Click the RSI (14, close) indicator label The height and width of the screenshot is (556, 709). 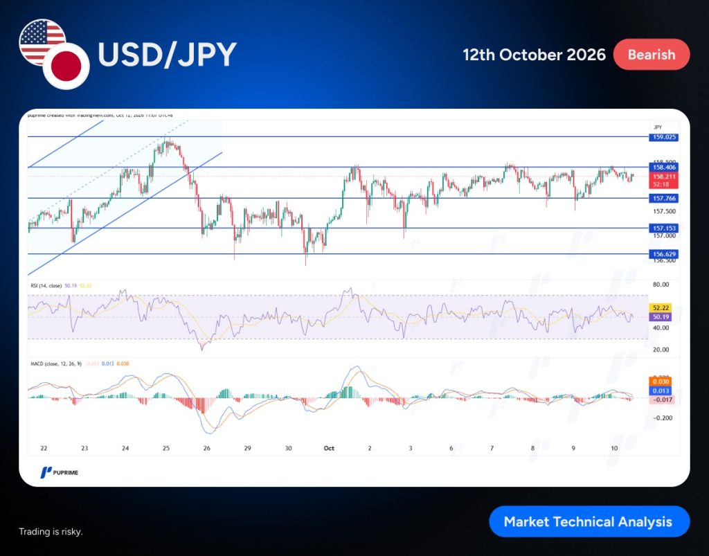[x=46, y=286]
